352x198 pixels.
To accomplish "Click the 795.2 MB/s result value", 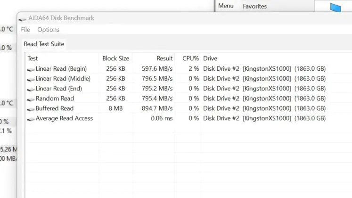I will [157, 89].
